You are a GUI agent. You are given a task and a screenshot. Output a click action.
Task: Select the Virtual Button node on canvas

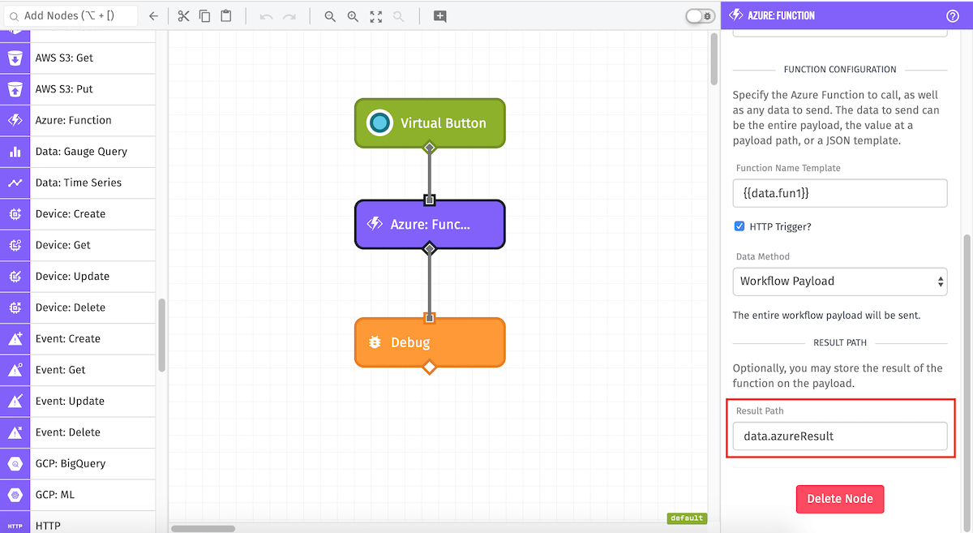[x=430, y=123]
